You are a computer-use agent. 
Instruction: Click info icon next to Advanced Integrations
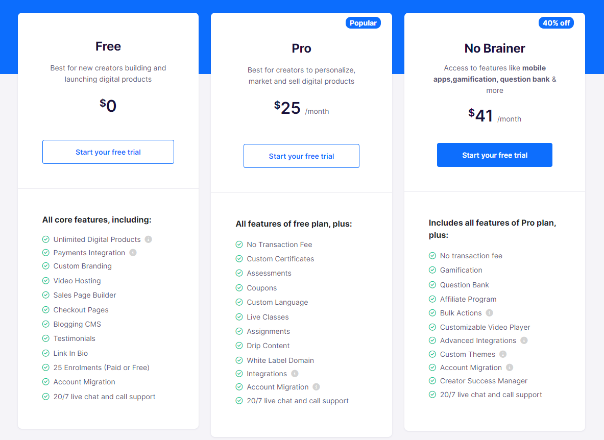coord(524,340)
